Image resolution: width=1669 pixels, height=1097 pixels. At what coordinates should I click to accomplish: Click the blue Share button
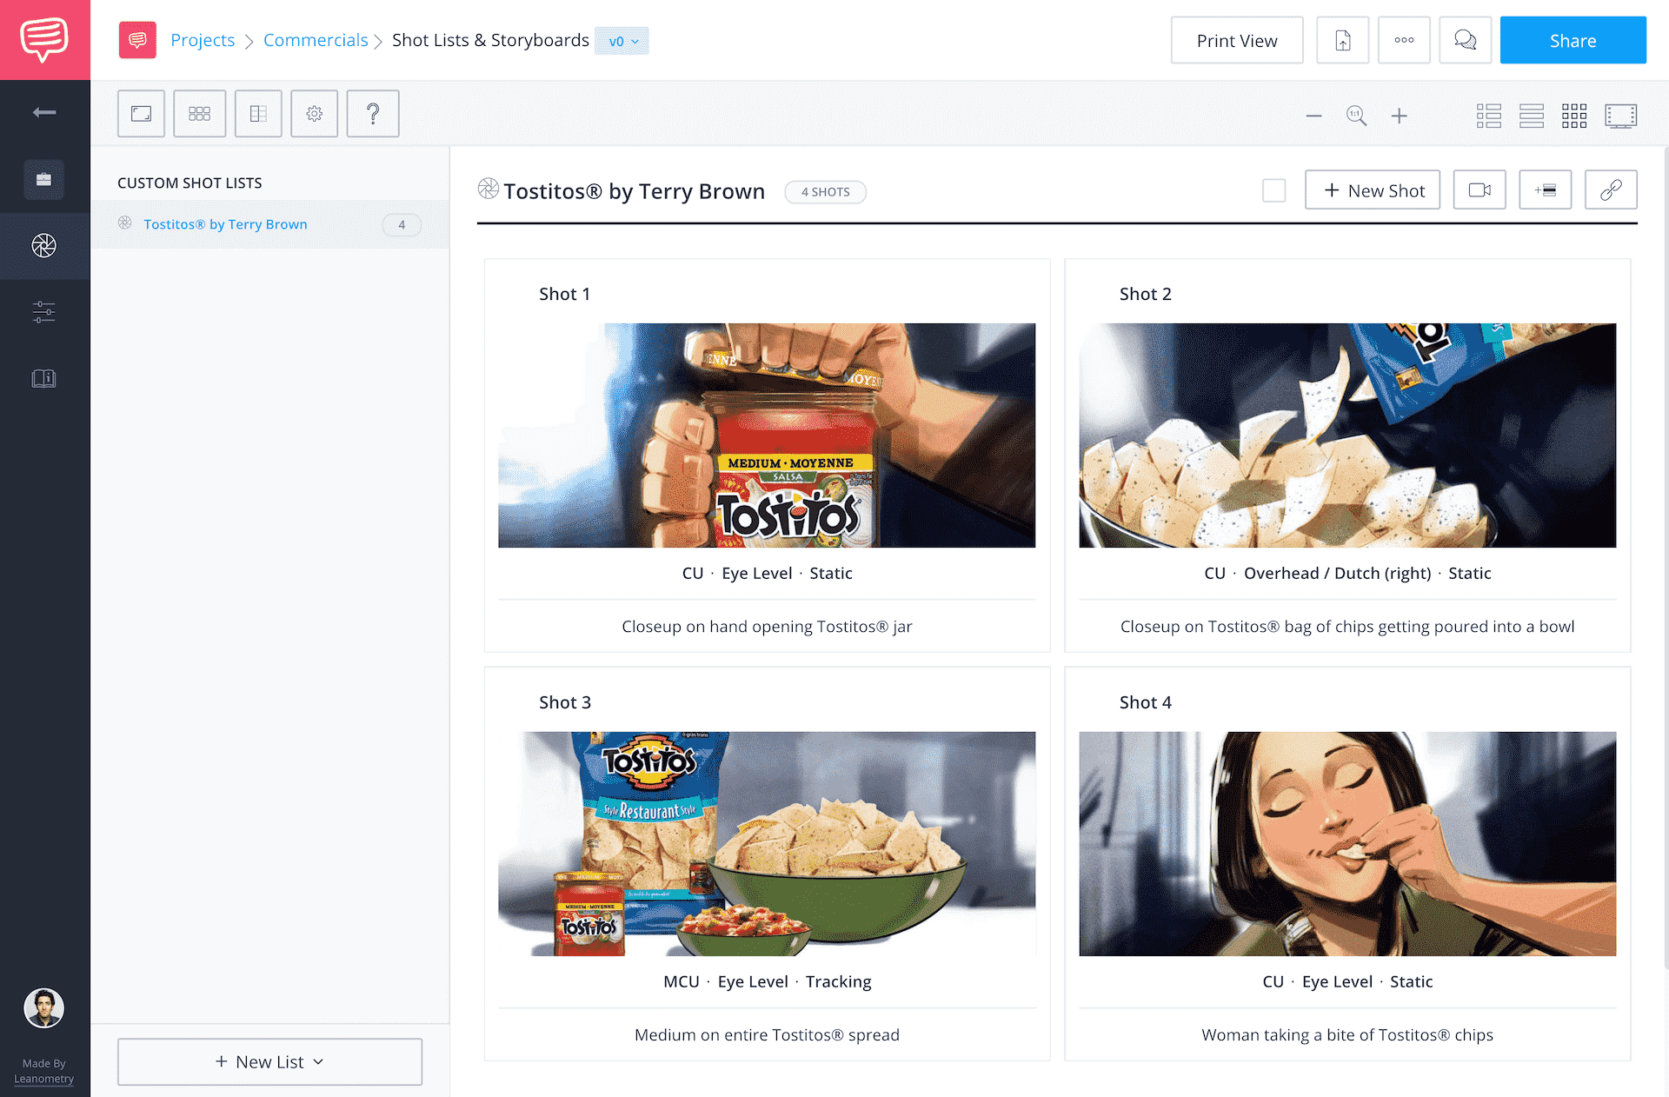(x=1573, y=40)
